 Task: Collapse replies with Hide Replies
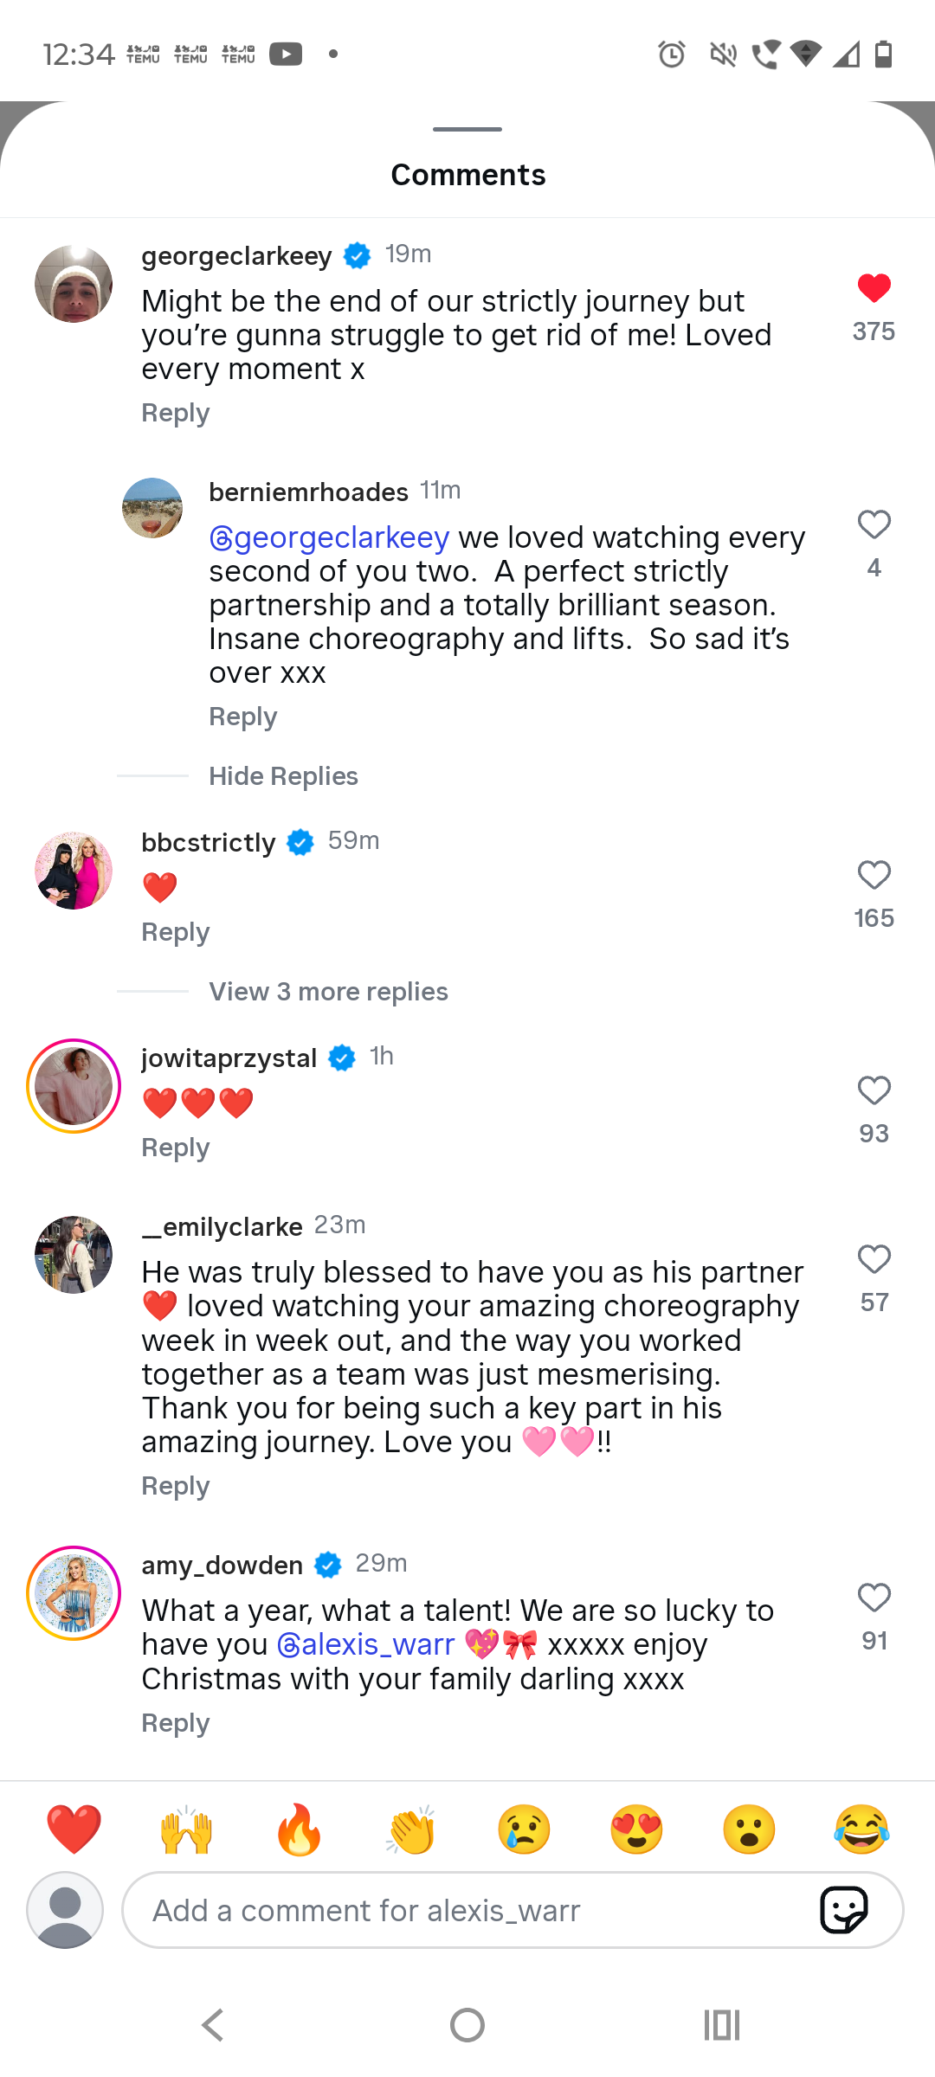tap(283, 776)
